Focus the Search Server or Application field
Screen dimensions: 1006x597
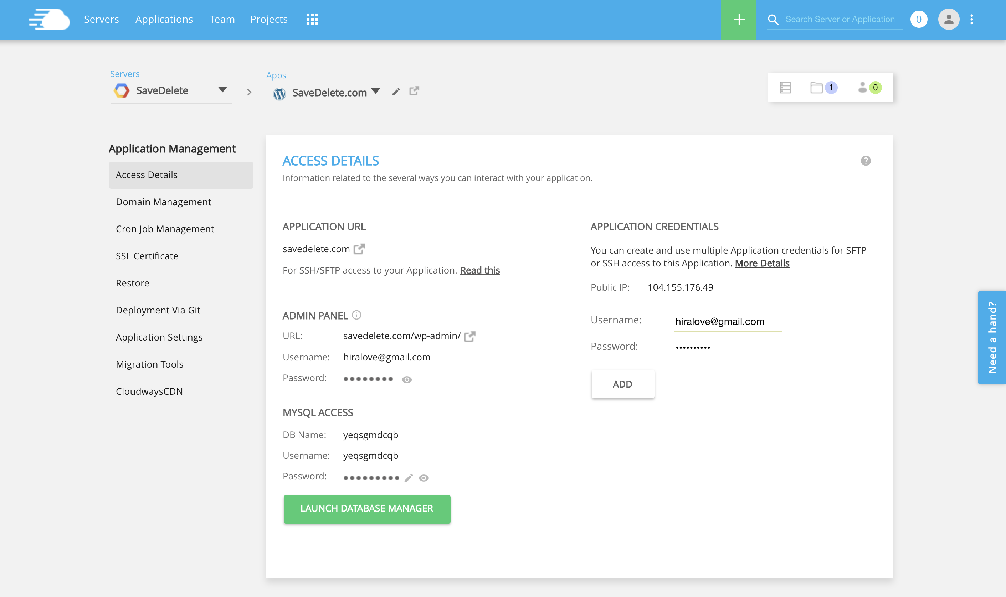840,19
